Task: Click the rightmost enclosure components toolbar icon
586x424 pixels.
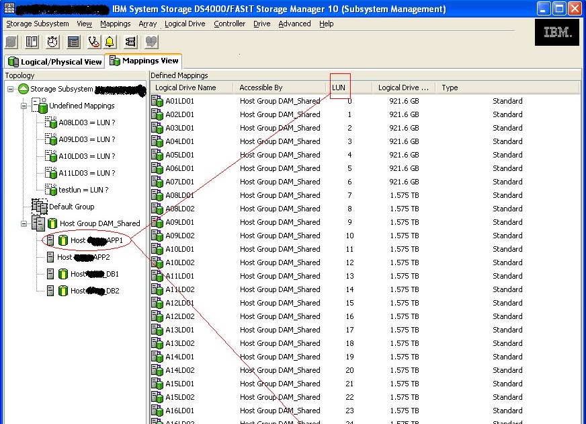Action: [150, 42]
